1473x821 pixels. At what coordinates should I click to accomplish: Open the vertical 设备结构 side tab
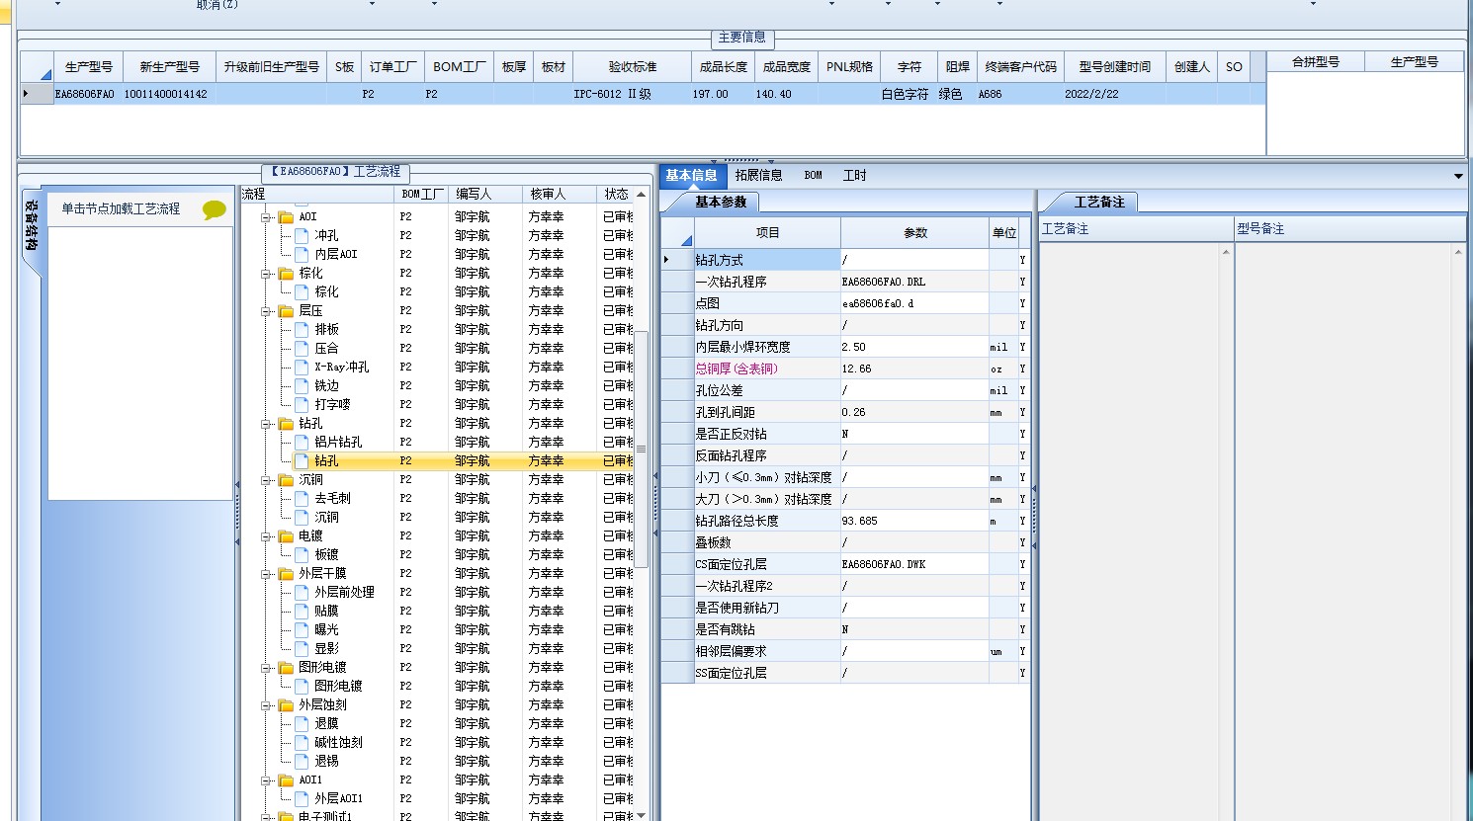(x=31, y=225)
